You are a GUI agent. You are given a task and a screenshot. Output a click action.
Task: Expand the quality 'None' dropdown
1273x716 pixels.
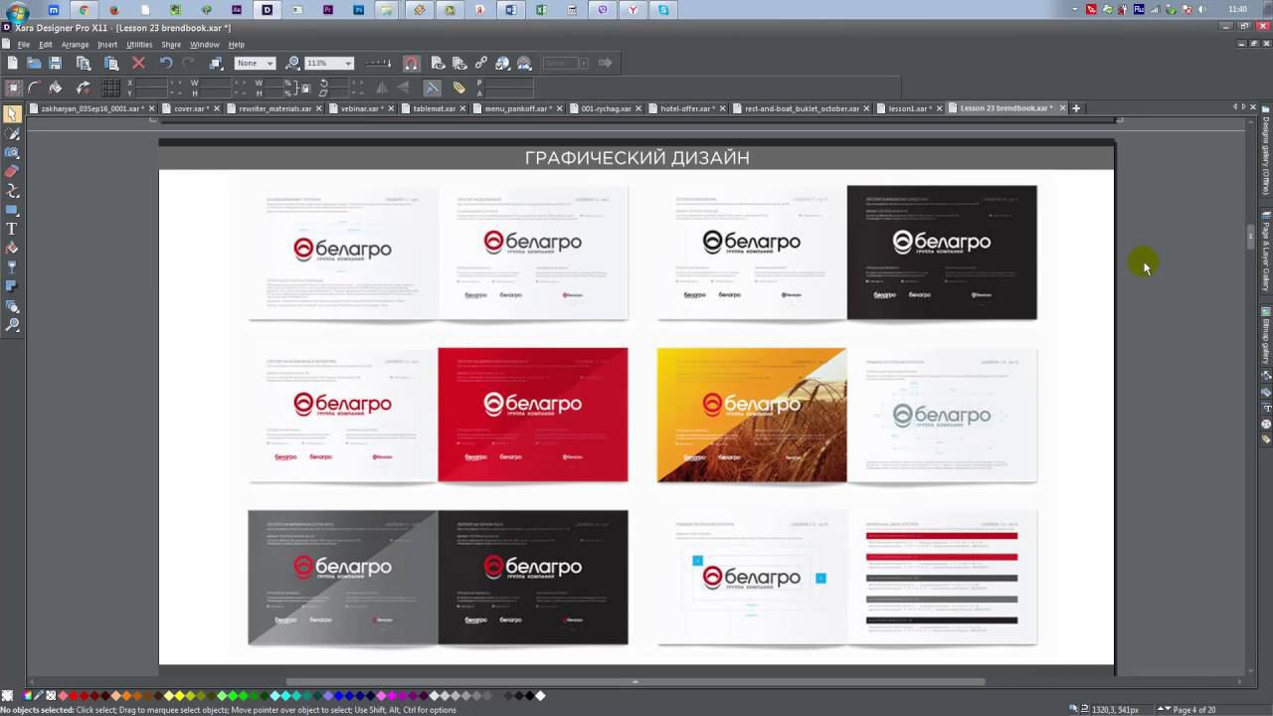(x=270, y=63)
